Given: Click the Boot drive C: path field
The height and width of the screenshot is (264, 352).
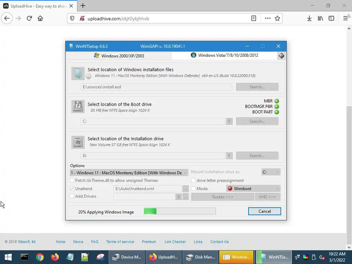Looking at the screenshot, I should [153, 121].
